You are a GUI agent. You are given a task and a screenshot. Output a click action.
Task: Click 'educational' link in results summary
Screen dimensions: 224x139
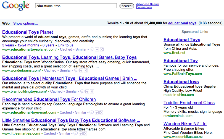point(178,23)
